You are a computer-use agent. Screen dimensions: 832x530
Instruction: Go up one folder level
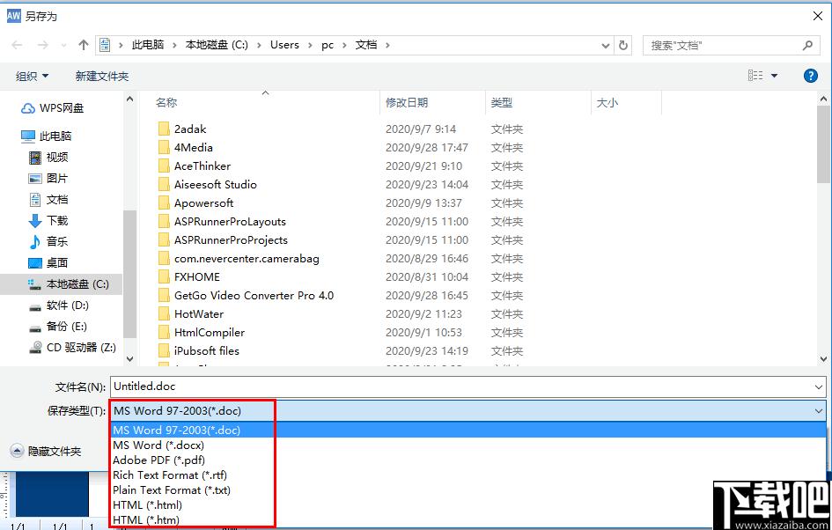[84, 45]
